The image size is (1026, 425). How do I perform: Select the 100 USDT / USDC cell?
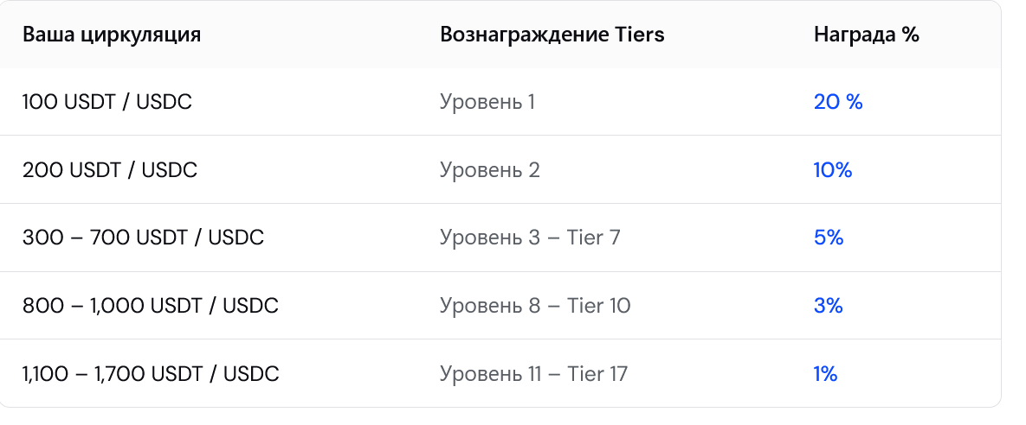pyautogui.click(x=107, y=102)
